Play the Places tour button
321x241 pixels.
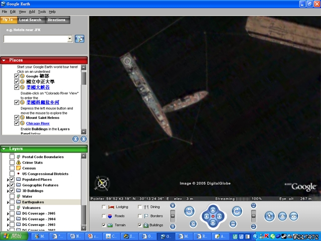tap(76, 139)
